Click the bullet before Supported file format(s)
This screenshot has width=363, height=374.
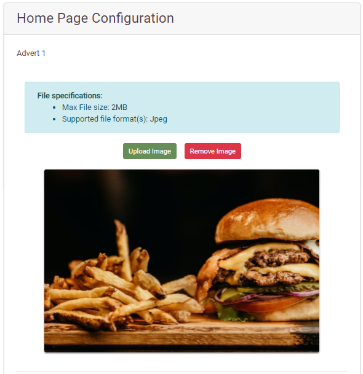(54, 119)
